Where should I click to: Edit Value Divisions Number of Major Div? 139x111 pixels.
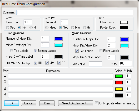tap(111, 39)
